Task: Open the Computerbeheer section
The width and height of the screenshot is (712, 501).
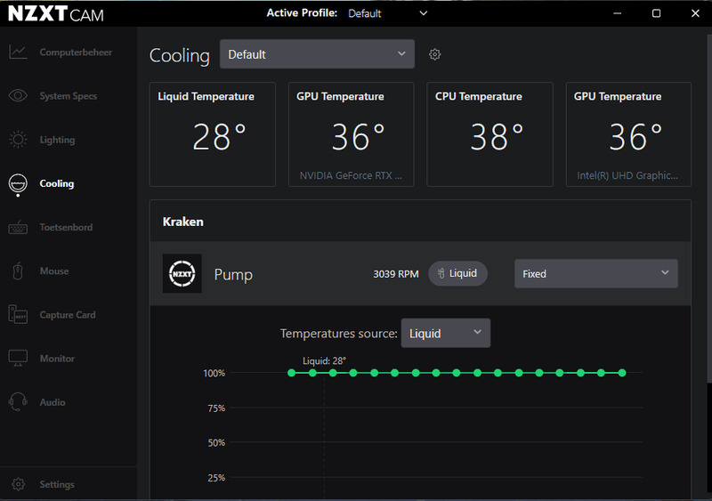Action: (x=76, y=53)
